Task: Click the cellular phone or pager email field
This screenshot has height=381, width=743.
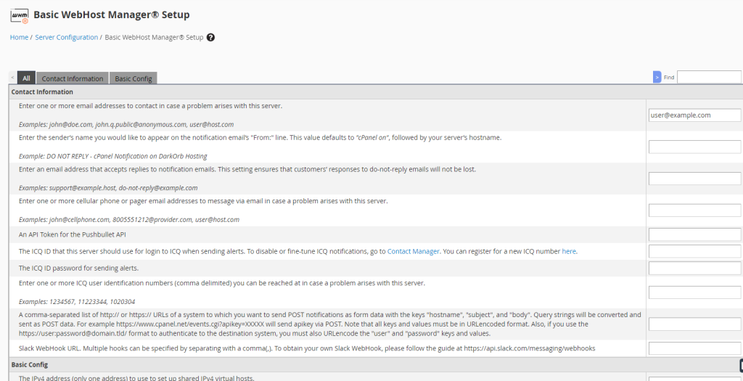Action: click(x=694, y=210)
